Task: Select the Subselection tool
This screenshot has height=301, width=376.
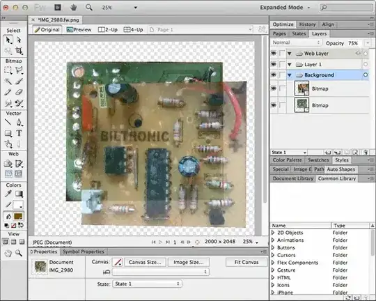Action: pos(19,40)
